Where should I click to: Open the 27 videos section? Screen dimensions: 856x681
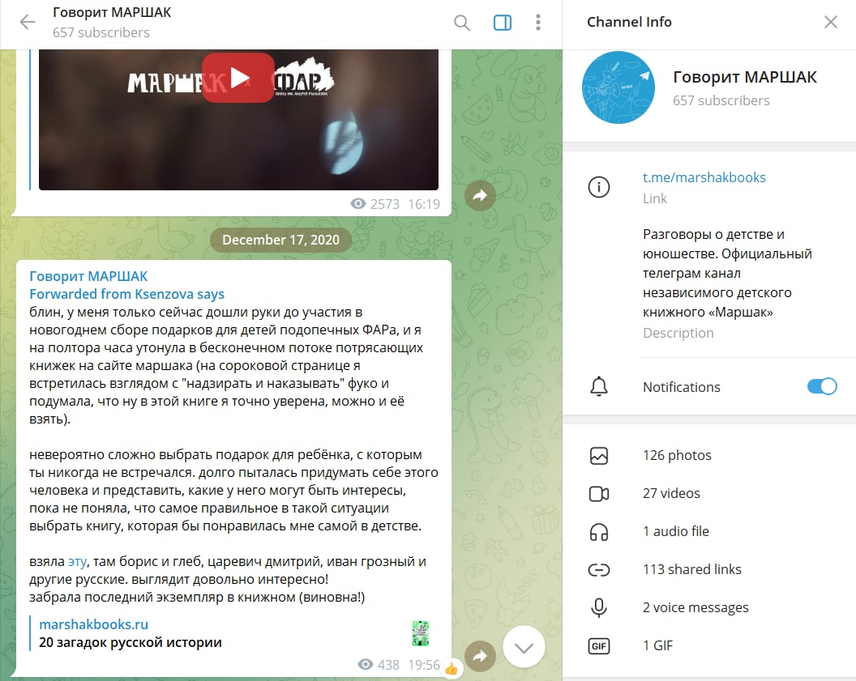[x=709, y=493]
